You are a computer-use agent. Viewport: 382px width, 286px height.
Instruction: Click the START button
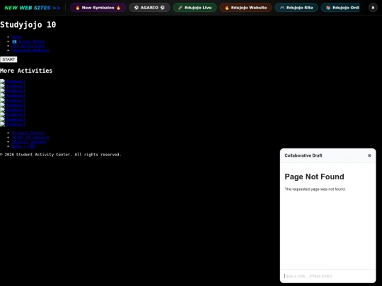[8, 59]
